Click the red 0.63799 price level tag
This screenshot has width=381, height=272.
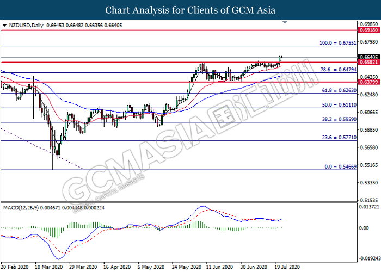click(x=368, y=82)
